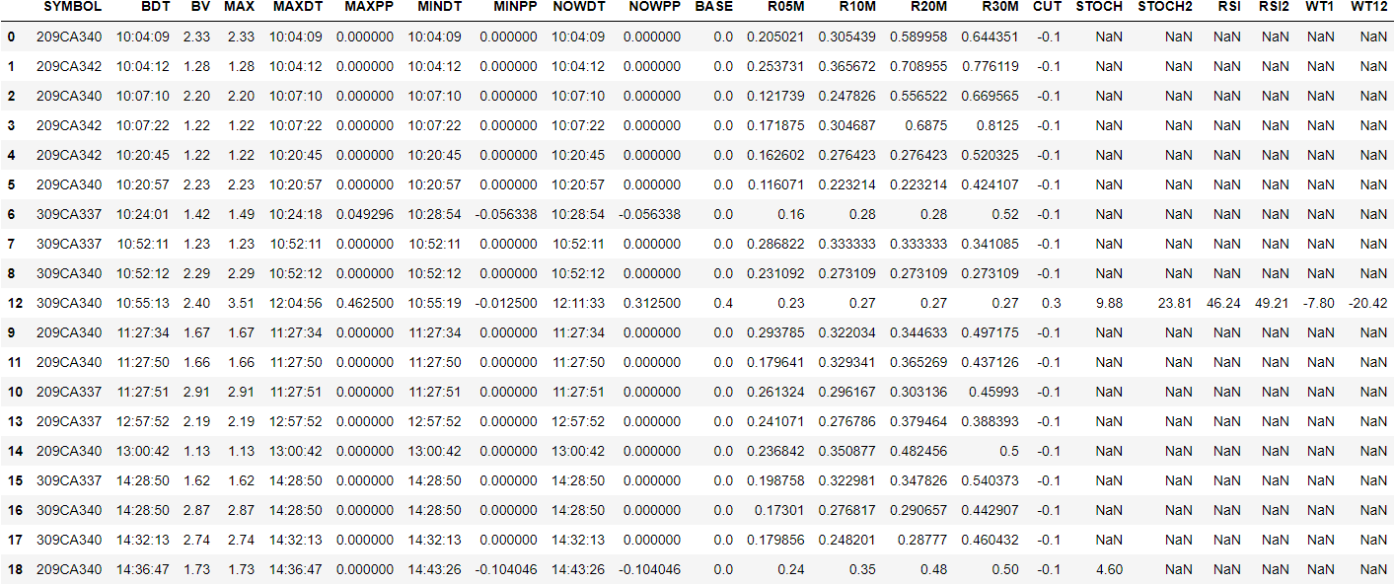Screen dimensions: 1395x585
Task: Click R30M value 0.8125
Action: [998, 126]
